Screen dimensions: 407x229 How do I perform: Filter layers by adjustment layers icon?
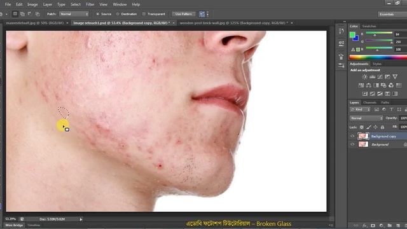click(x=384, y=109)
